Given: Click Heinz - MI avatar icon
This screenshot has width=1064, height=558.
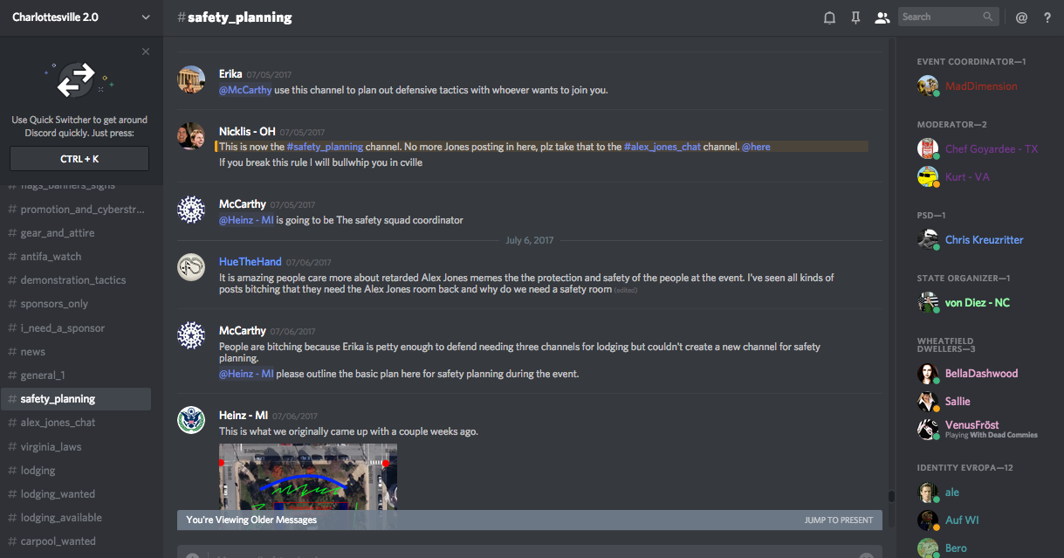Looking at the screenshot, I should 191,420.
